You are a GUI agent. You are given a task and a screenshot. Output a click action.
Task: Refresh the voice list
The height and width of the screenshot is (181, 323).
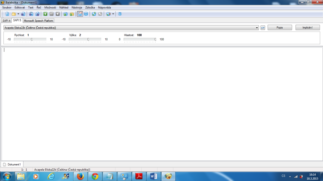click(x=263, y=27)
